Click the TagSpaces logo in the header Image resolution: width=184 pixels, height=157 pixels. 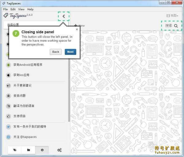pyautogui.click(x=18, y=16)
